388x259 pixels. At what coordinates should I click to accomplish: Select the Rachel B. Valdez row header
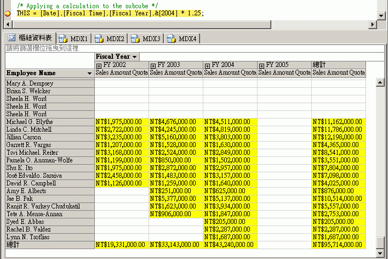[x=50, y=229]
